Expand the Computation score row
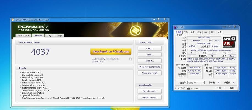Viewport: 252px width, 110px height. pos(20,85)
